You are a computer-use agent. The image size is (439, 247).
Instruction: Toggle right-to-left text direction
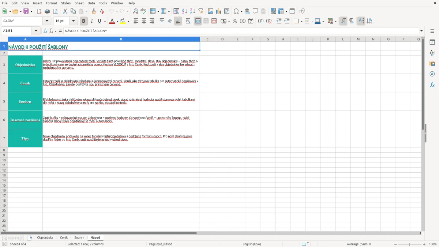351,21
